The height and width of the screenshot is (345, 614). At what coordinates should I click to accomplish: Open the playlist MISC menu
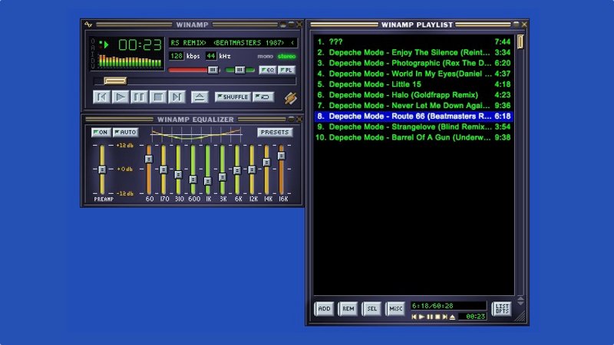pyautogui.click(x=395, y=309)
